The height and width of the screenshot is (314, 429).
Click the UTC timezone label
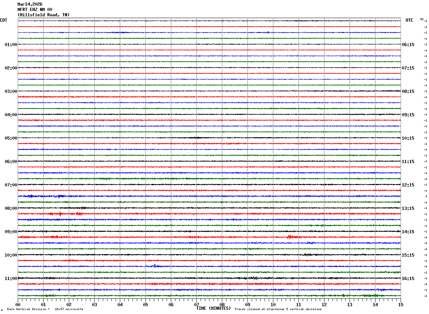point(409,20)
